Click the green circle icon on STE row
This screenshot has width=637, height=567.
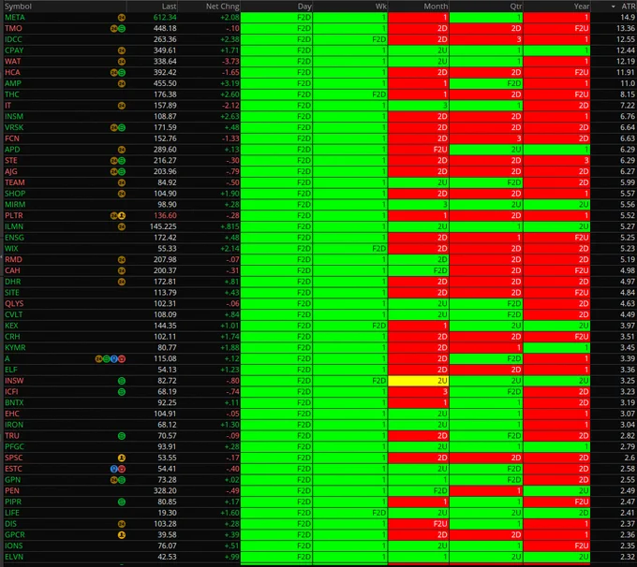(122, 160)
